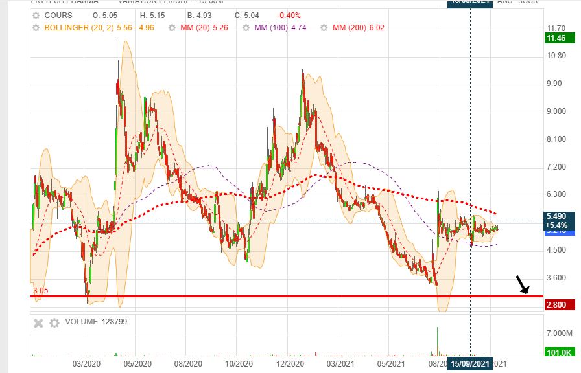Click the 7.200 price axis label
The image size is (581, 373).
(x=556, y=166)
